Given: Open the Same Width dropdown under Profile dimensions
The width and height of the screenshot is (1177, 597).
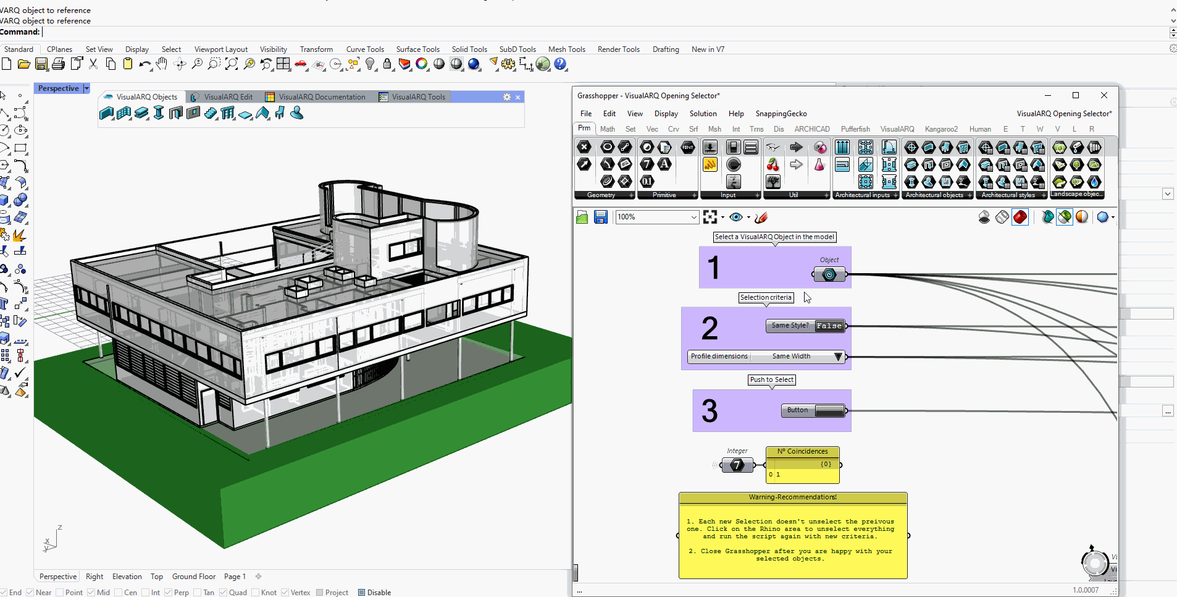Looking at the screenshot, I should 838,357.
